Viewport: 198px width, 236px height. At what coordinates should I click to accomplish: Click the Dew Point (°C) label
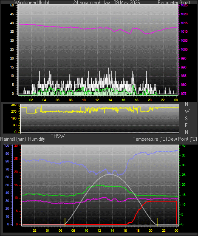(x=182, y=139)
